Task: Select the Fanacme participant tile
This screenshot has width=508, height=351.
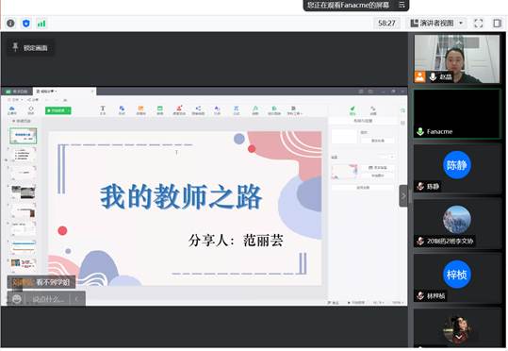Action: (457, 114)
